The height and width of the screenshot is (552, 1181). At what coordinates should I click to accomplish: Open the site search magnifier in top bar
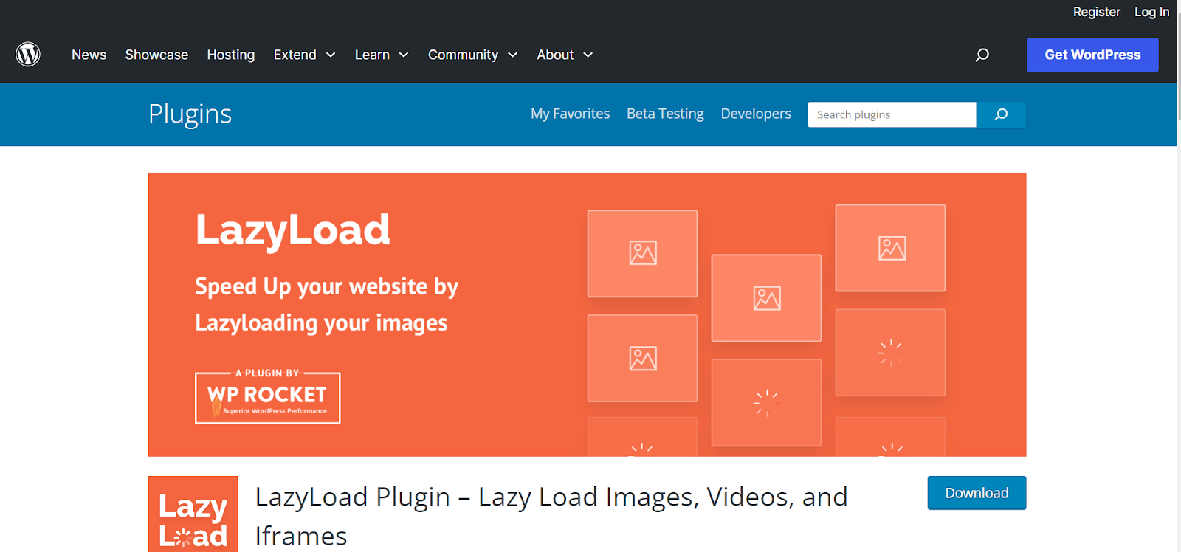point(982,55)
